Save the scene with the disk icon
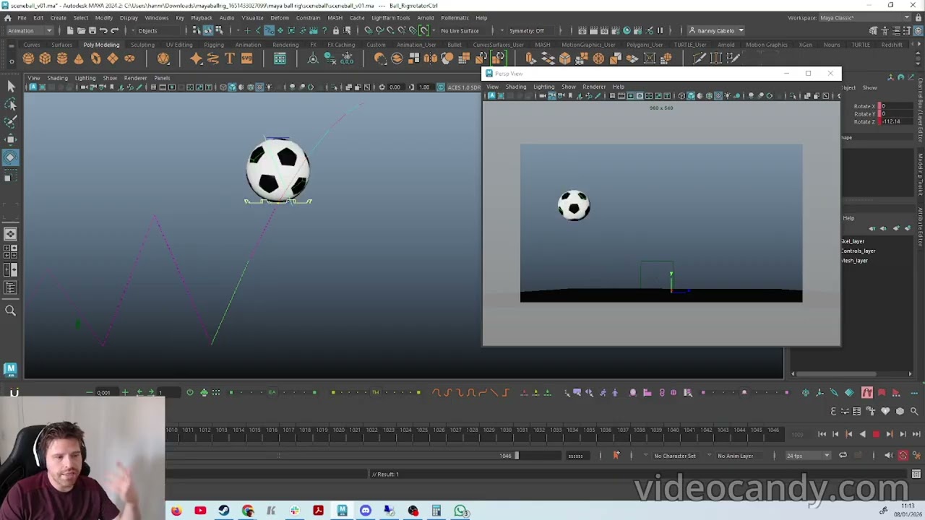Screen dimensions: 925x520 [92, 30]
